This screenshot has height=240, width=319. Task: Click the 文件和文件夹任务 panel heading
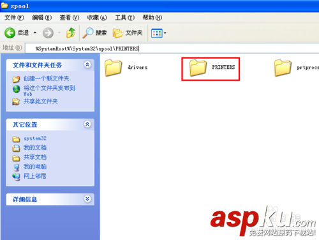(x=37, y=65)
